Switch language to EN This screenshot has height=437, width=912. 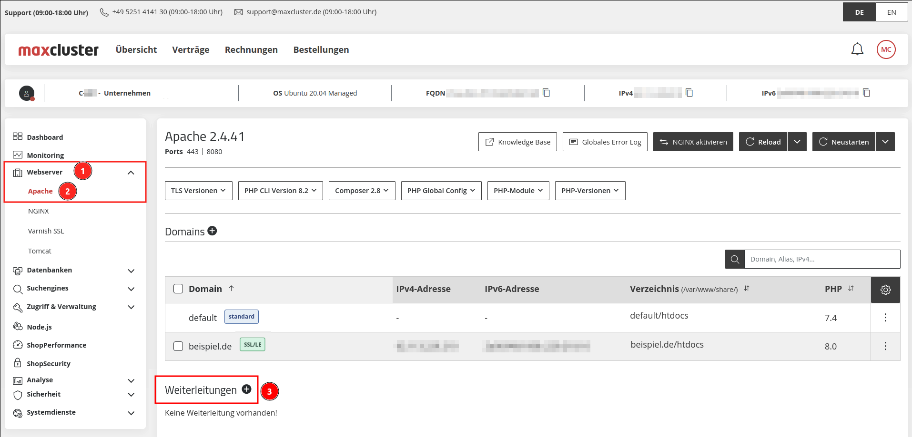(x=892, y=12)
